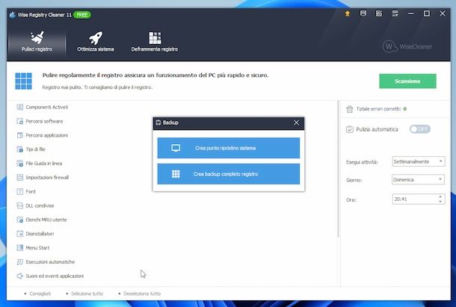Image resolution: width=456 pixels, height=307 pixels.
Task: Open the menu lines icon in title bar
Action: pyautogui.click(x=395, y=13)
